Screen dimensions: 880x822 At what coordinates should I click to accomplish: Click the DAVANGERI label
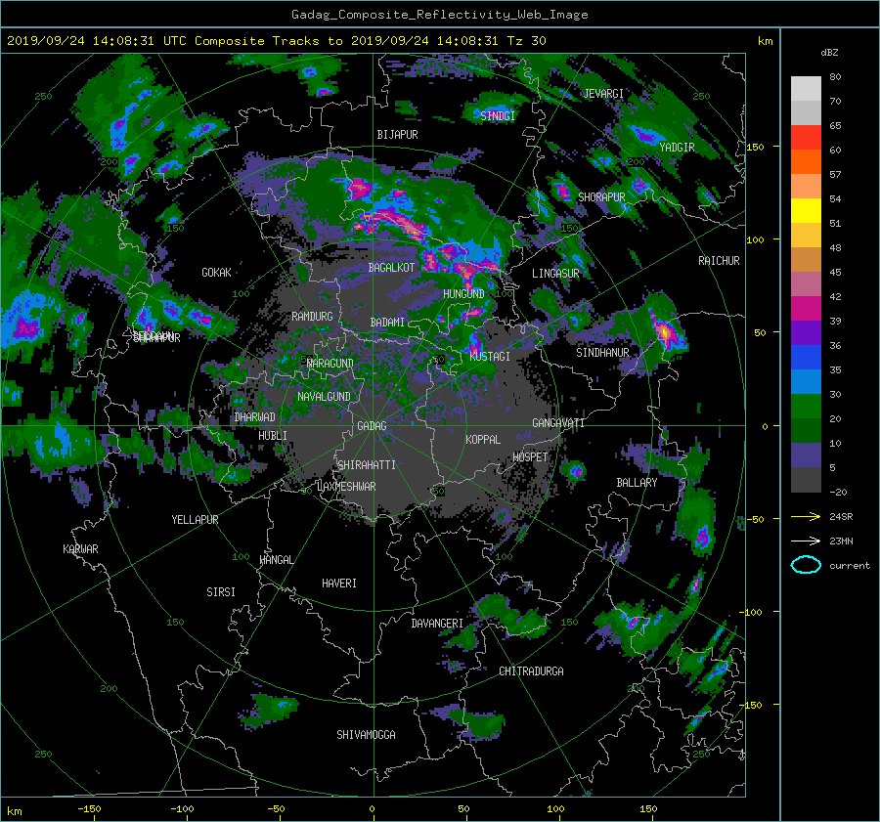click(437, 624)
